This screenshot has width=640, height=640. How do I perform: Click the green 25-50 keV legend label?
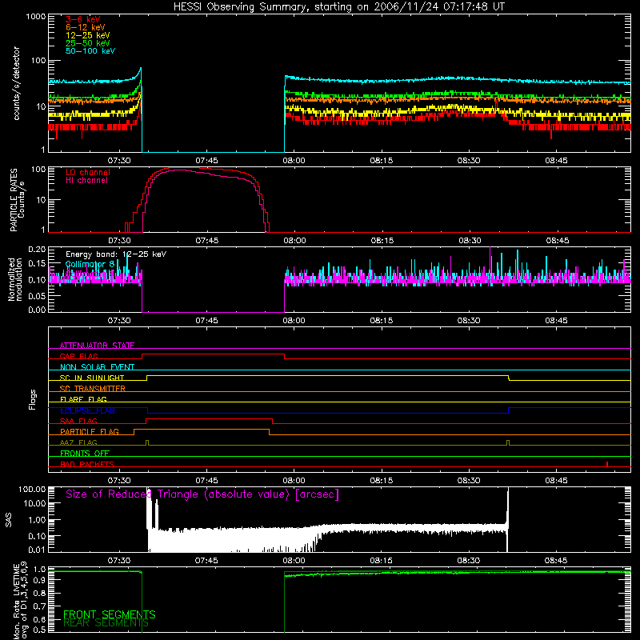point(88,43)
